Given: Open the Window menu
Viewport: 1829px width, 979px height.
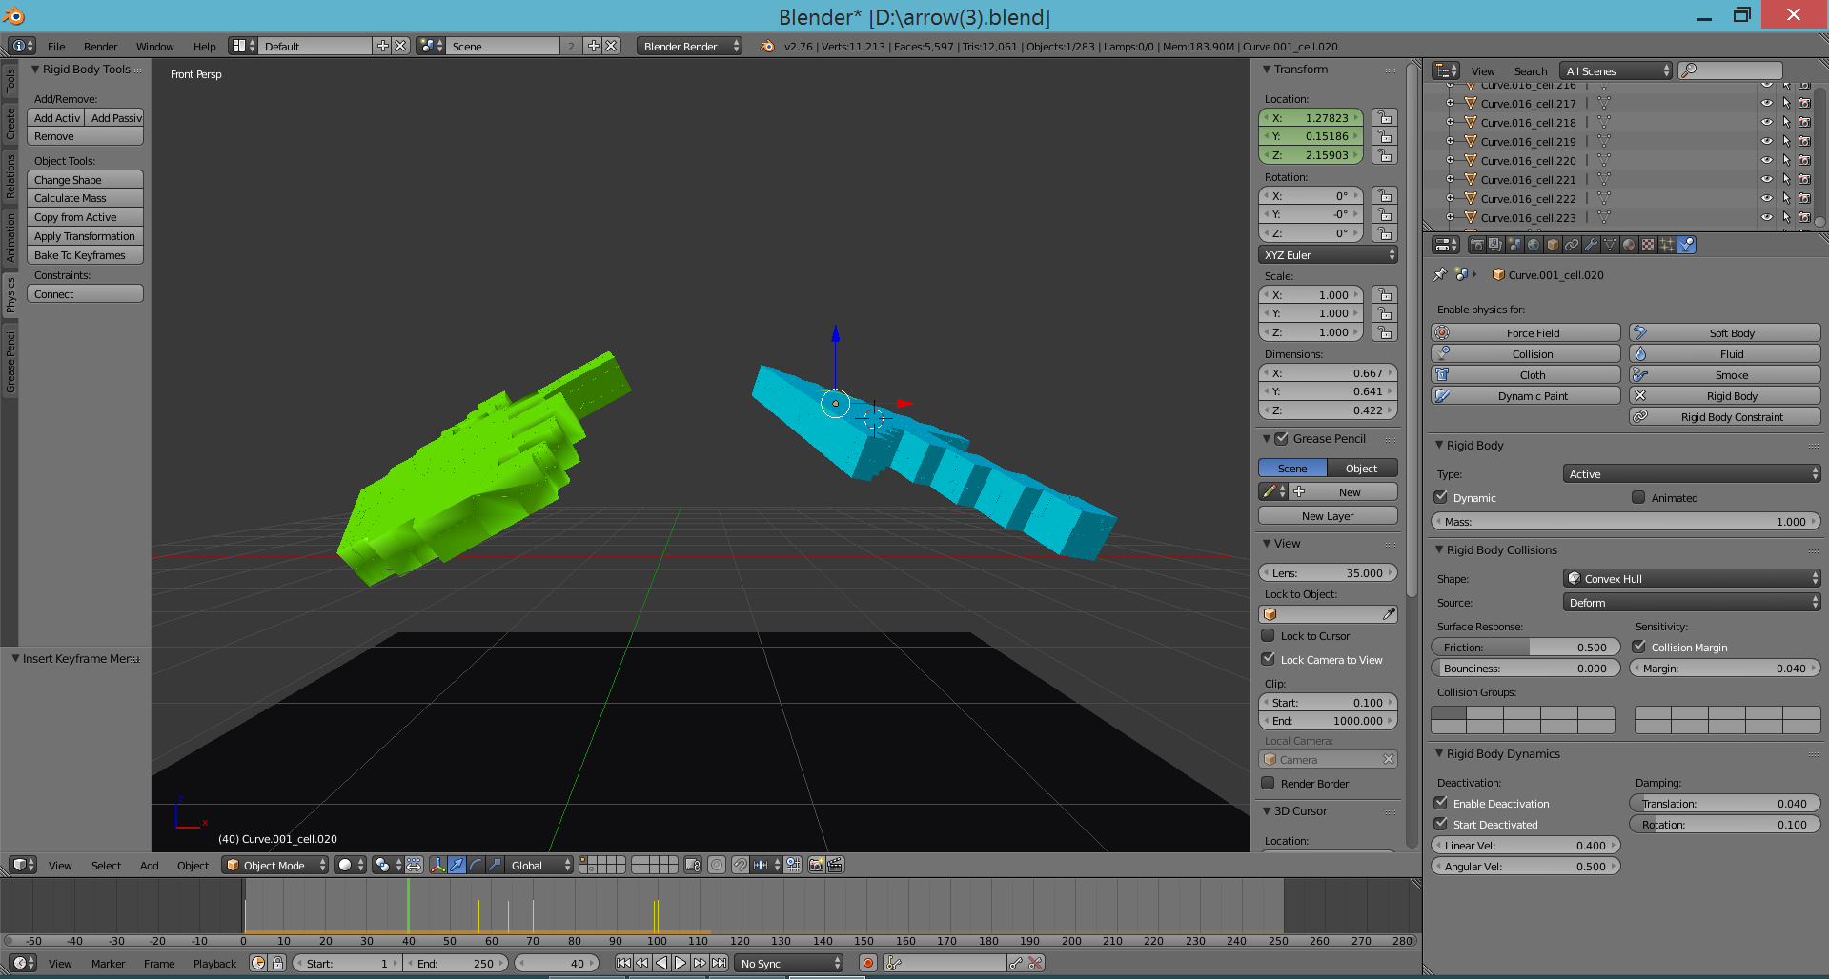Looking at the screenshot, I should point(154,46).
